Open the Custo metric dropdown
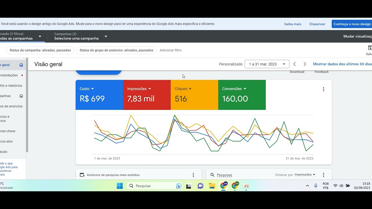This screenshot has width=372, height=209. point(87,89)
